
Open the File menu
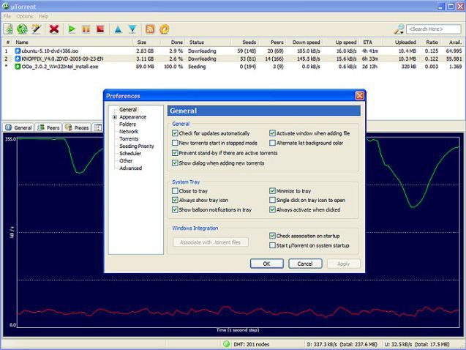tap(7, 16)
